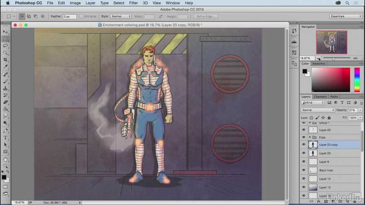This screenshot has height=205, width=365.
Task: Switch to the Paths tab
Action: pos(334,96)
